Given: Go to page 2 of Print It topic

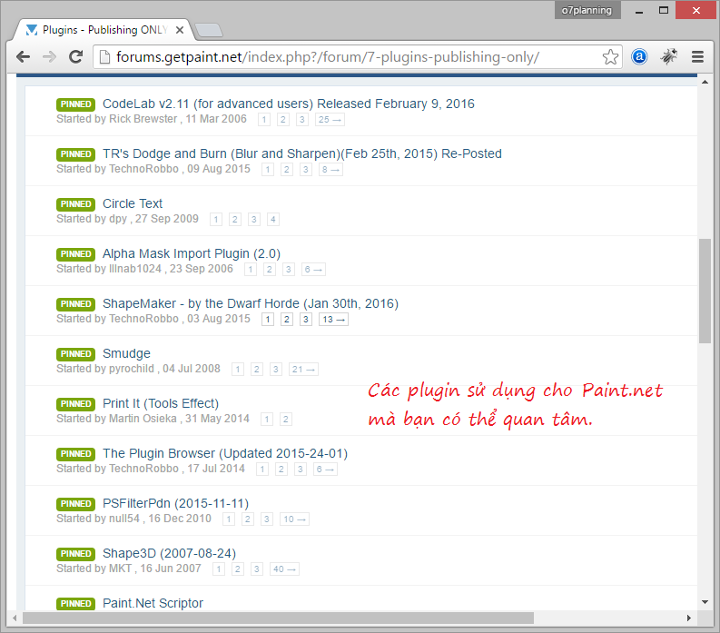Looking at the screenshot, I should pos(286,420).
